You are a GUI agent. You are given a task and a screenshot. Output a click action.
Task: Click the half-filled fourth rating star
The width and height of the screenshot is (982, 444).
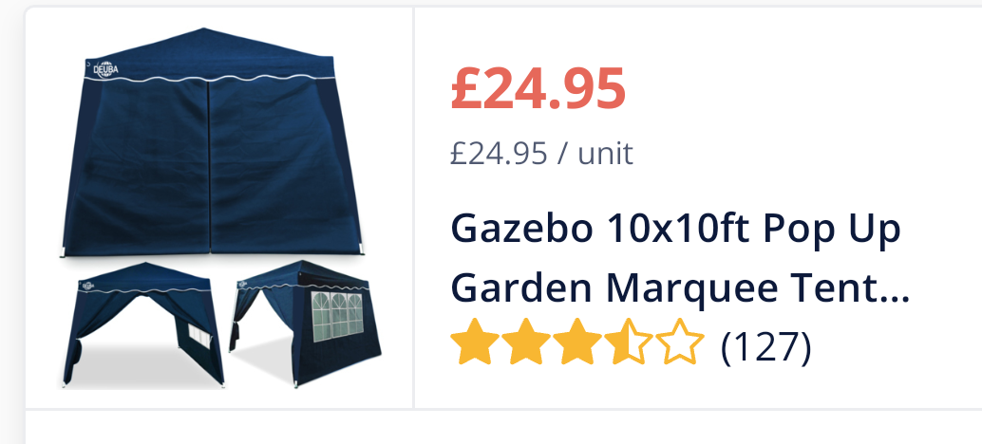coord(629,341)
